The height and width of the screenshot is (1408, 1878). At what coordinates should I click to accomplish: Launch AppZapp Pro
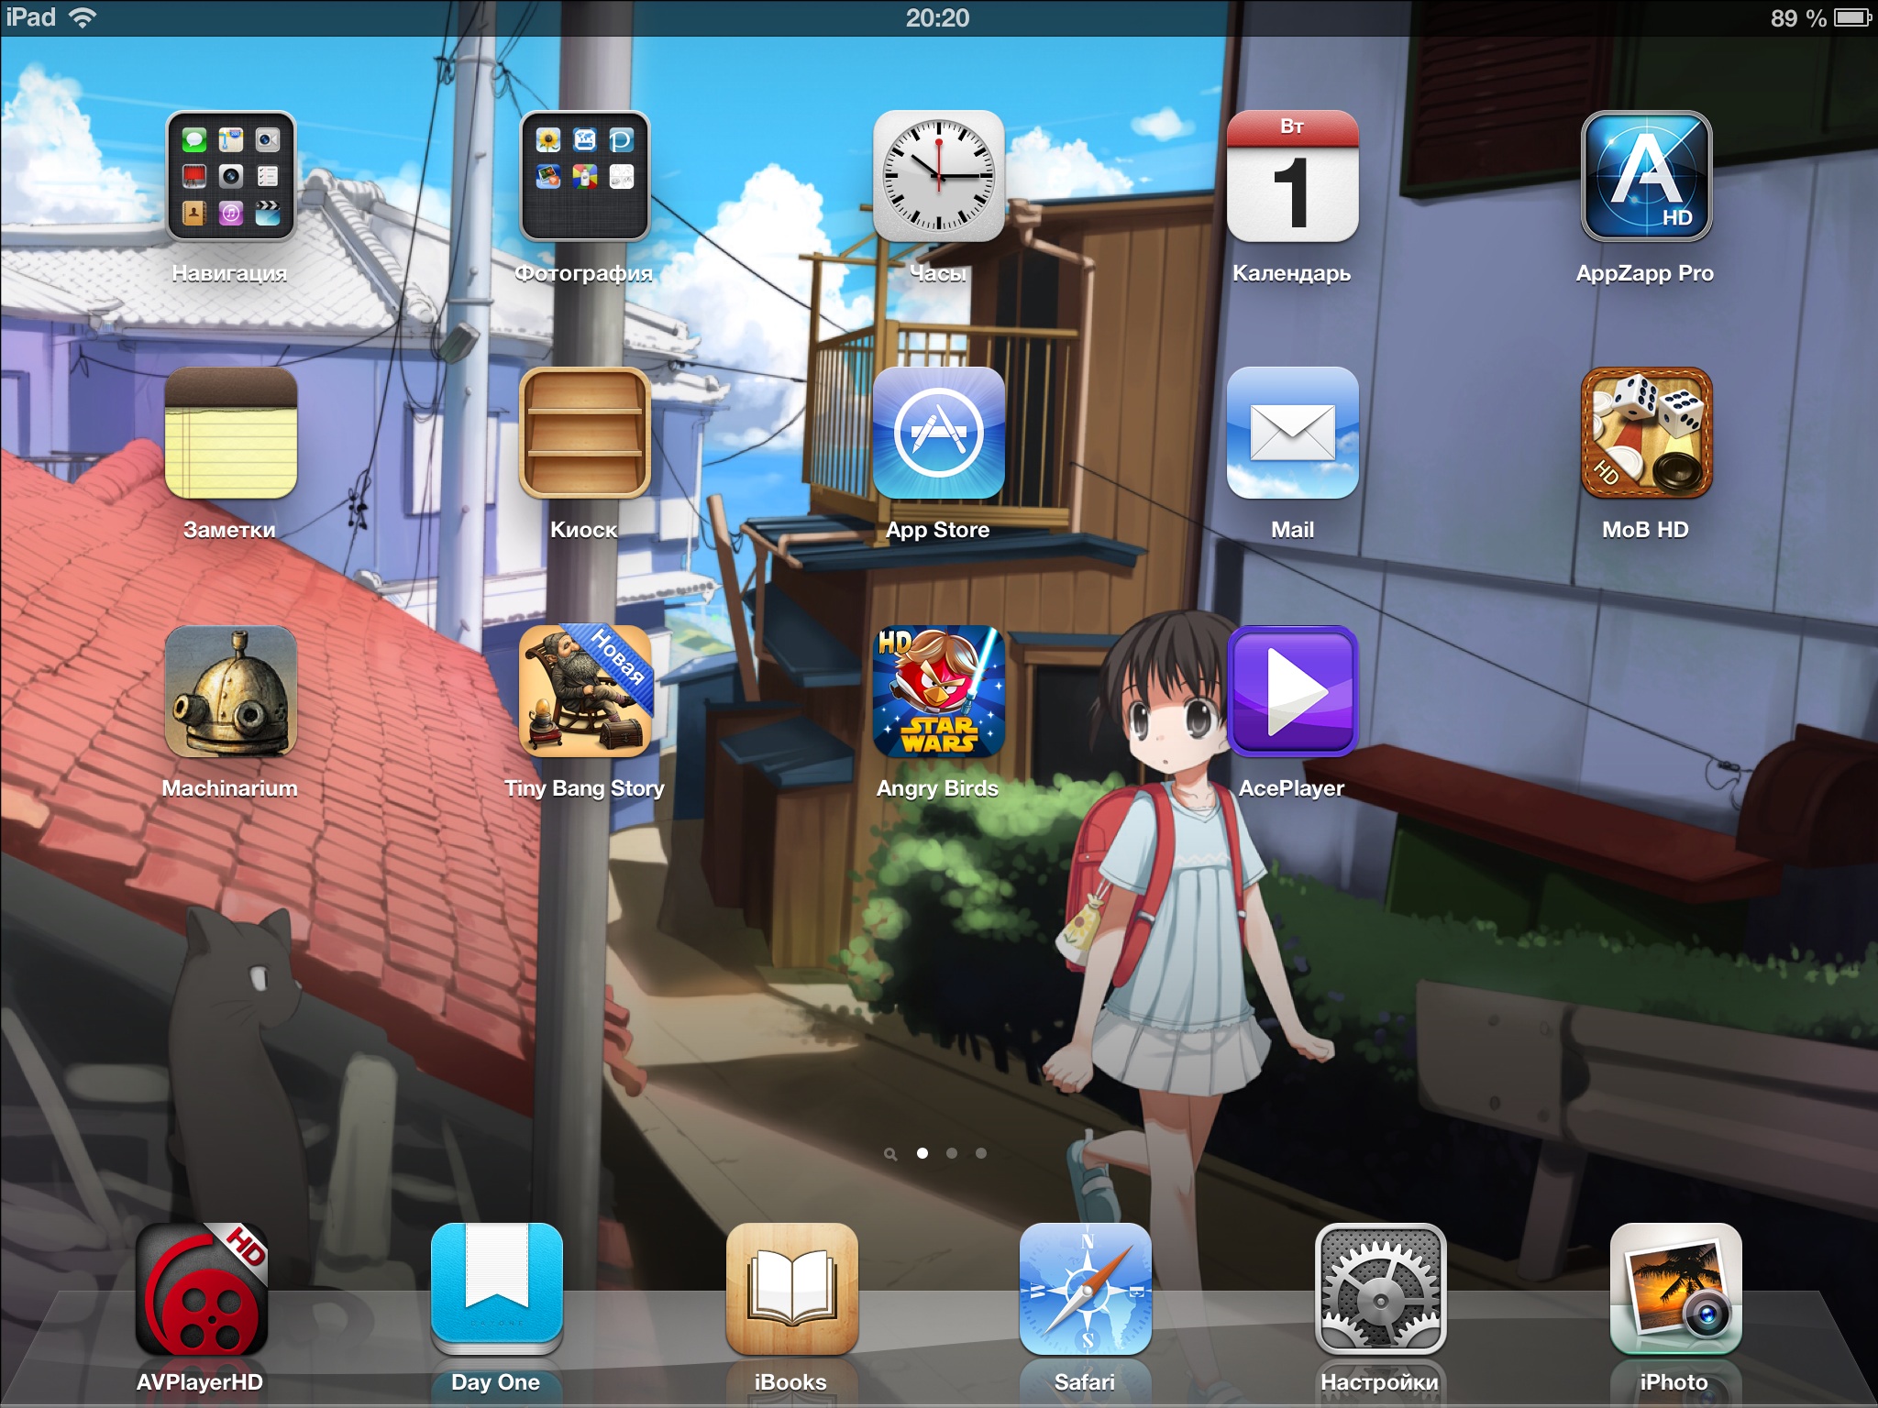1646,176
